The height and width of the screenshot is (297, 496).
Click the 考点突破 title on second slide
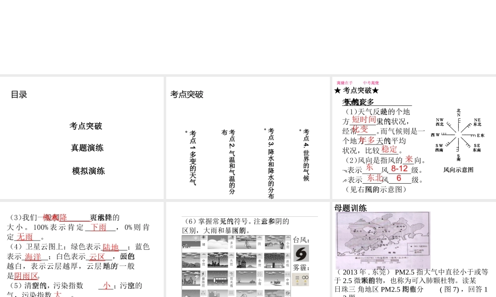(x=186, y=95)
